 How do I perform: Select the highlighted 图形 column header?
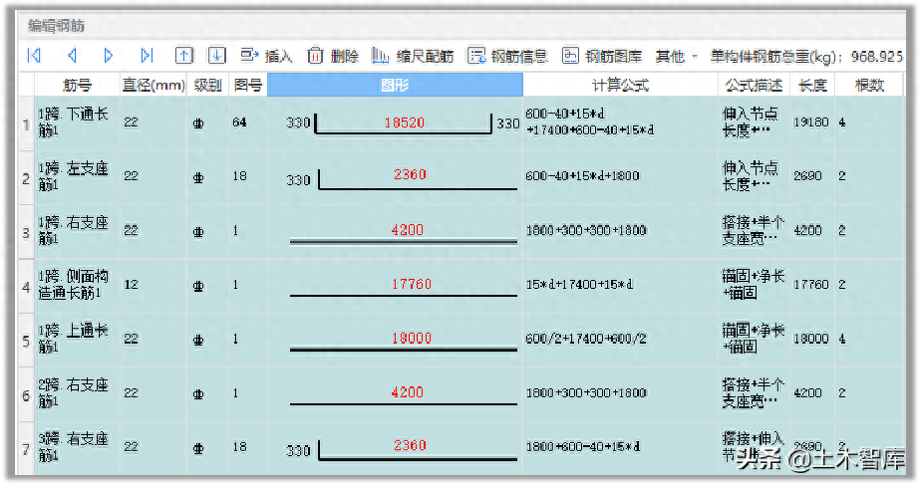[x=395, y=85]
